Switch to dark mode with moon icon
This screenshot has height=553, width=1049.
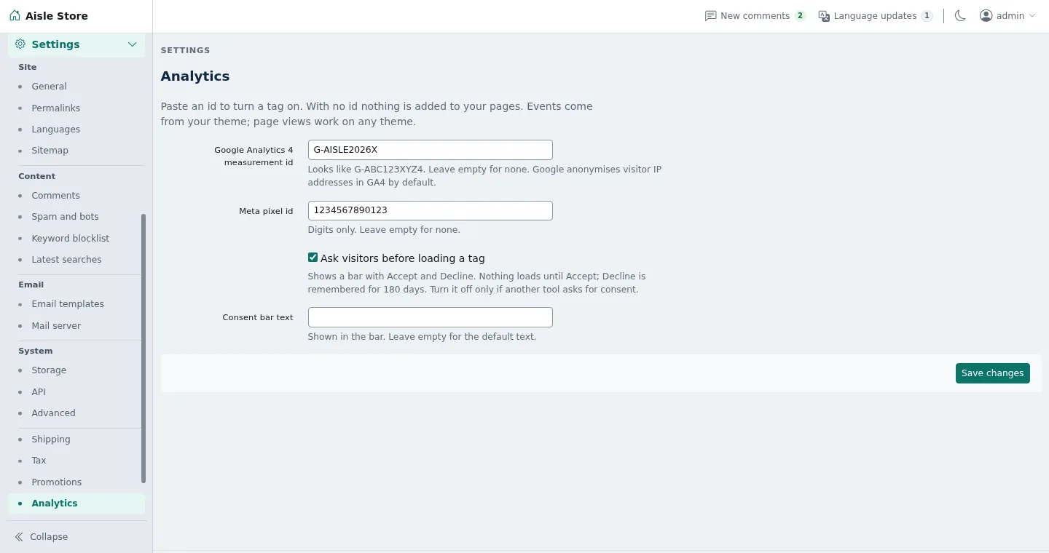[960, 16]
